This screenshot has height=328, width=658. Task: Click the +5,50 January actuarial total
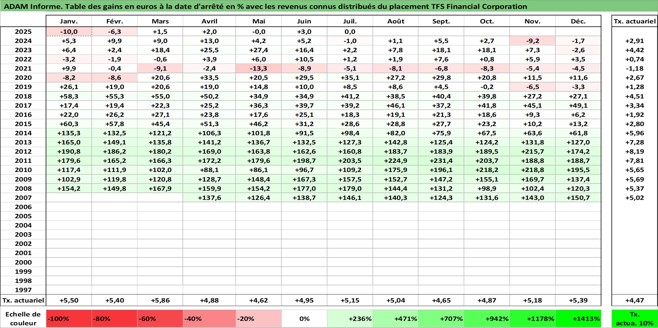click(69, 300)
